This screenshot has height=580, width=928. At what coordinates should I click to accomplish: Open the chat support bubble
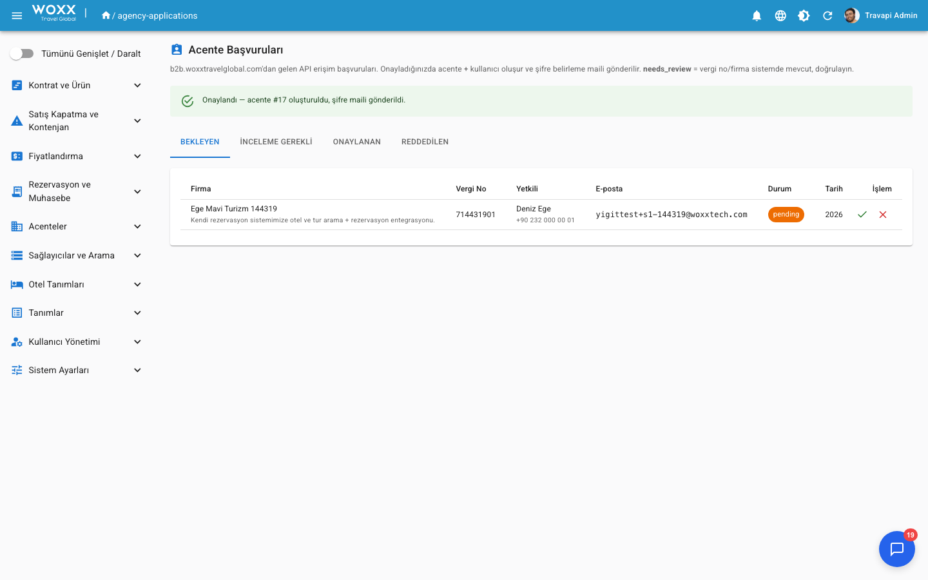click(897, 549)
